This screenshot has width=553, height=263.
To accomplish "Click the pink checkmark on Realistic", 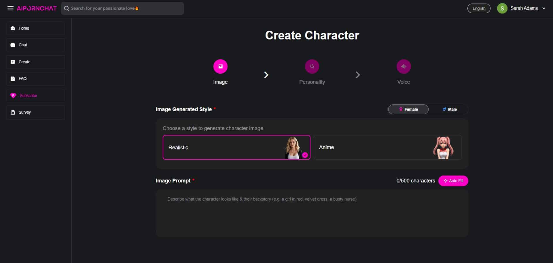I will (x=305, y=155).
